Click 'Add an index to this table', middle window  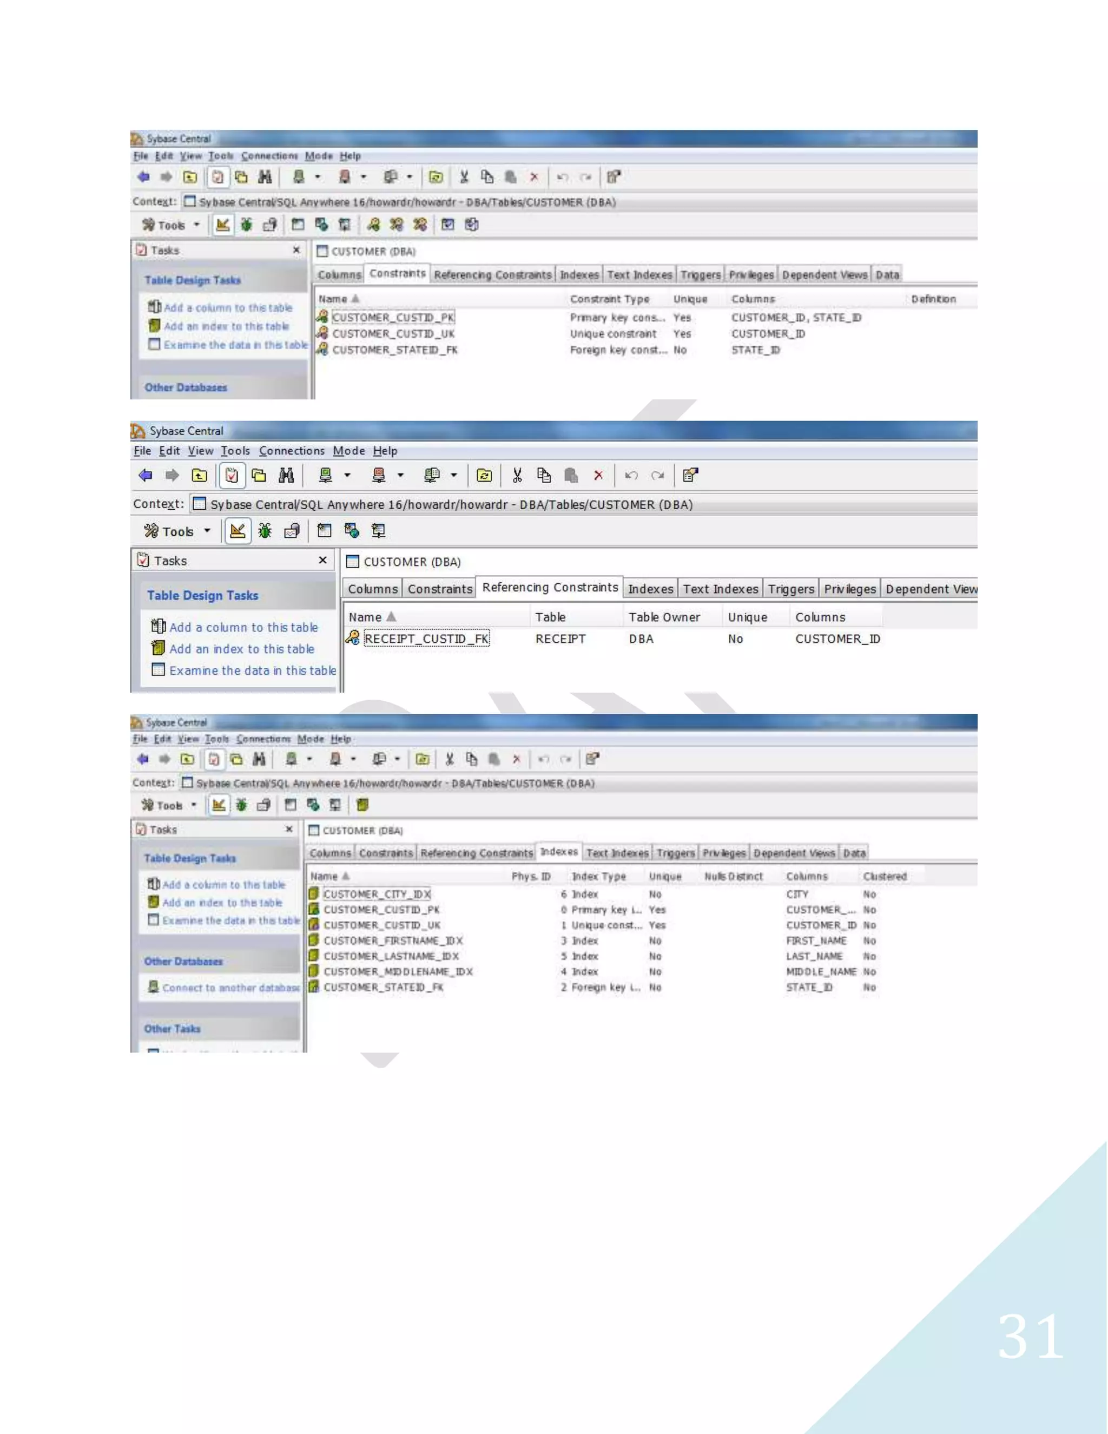(241, 649)
